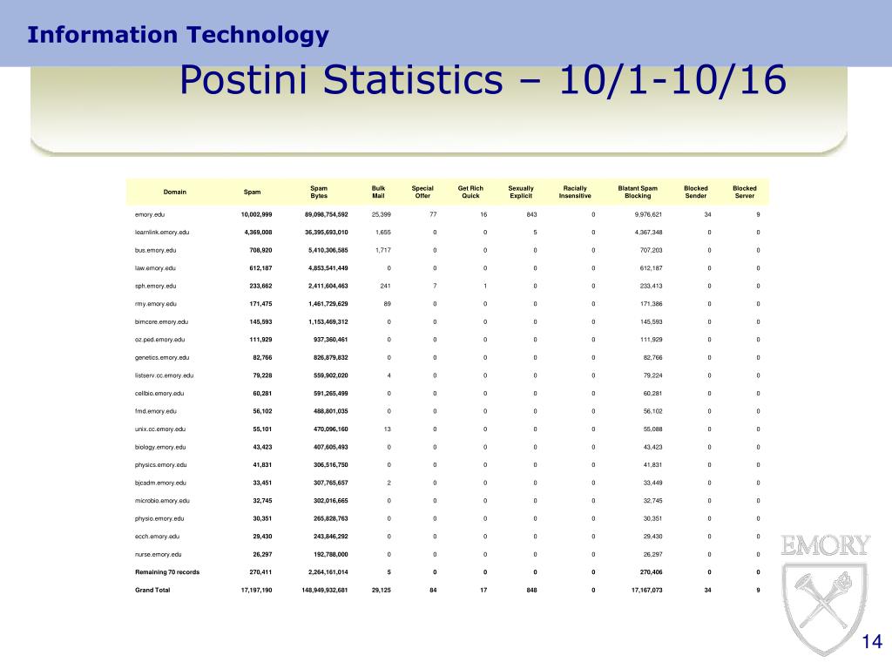Click the grand total spam '17,197,190'
Image resolution: width=892 pixels, height=669 pixels.
[257, 591]
